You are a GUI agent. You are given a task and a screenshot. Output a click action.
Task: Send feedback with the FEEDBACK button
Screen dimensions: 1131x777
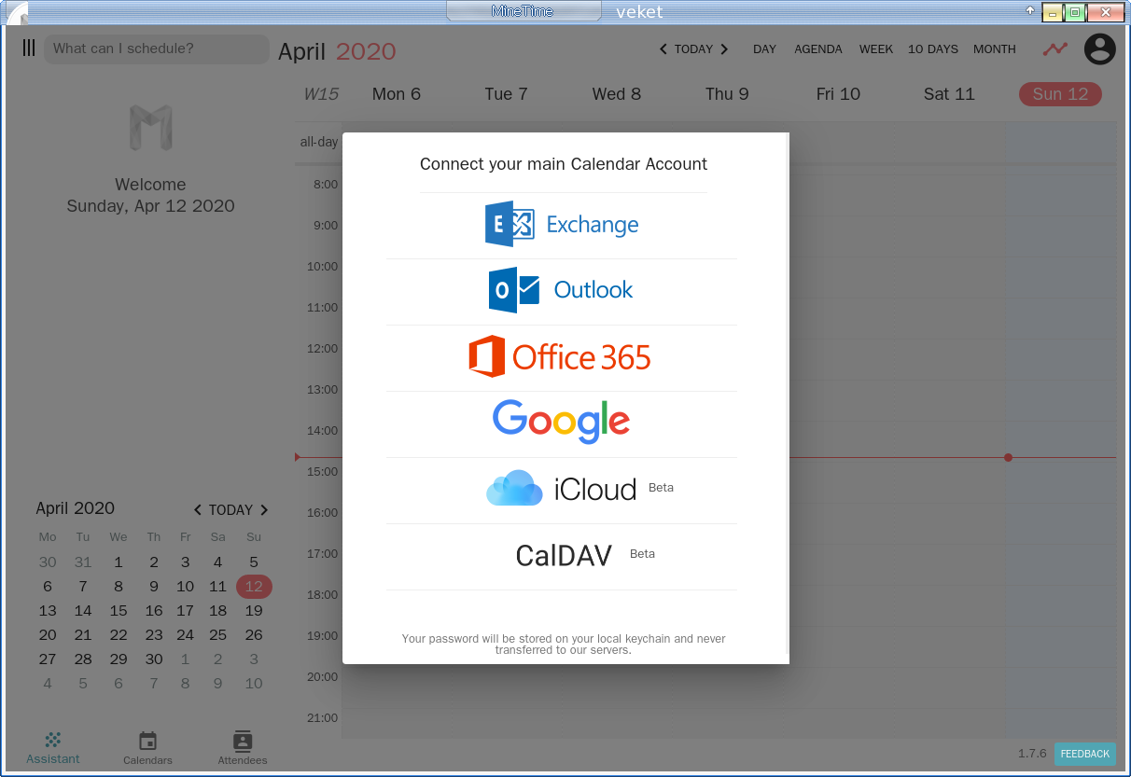(1085, 754)
